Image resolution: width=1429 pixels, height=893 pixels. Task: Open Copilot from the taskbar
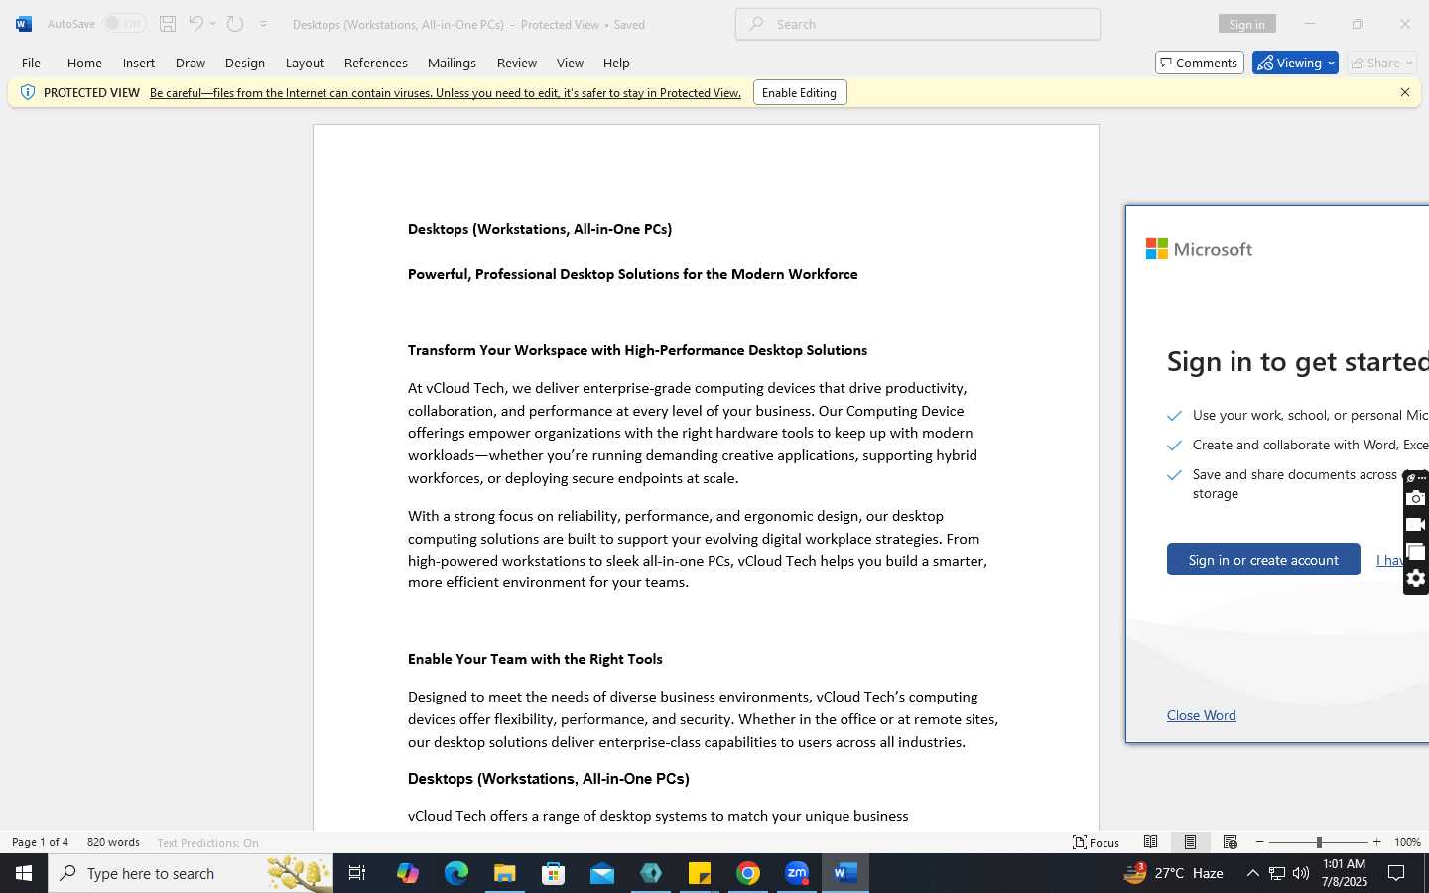[x=407, y=873]
